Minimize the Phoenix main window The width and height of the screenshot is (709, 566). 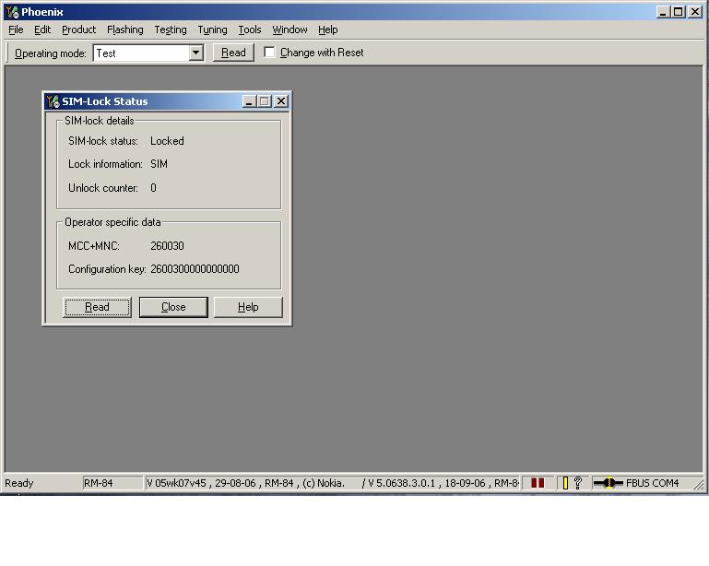point(663,12)
